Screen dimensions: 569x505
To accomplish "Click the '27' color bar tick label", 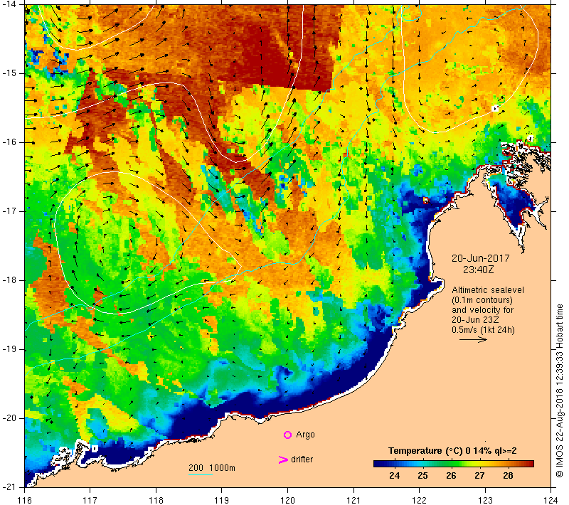I will click(x=479, y=476).
